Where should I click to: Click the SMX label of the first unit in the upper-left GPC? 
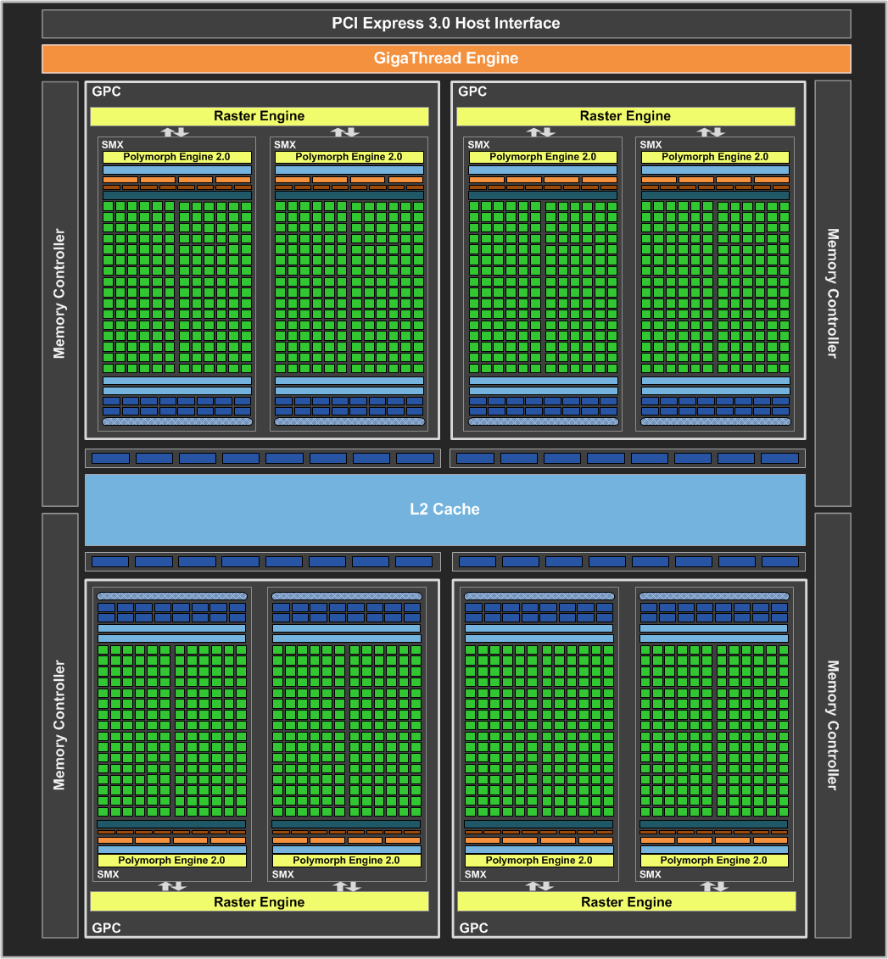click(x=113, y=145)
